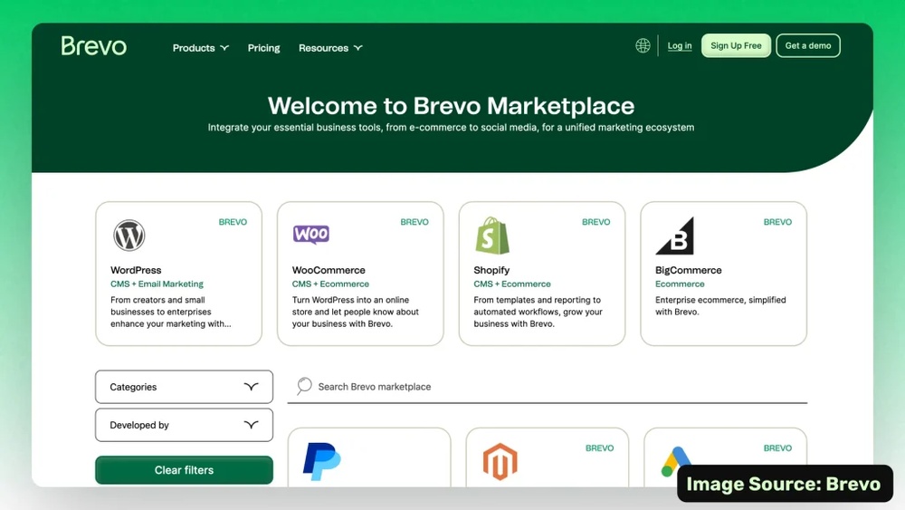Click the search magnifier icon
Screen dimensions: 905x510
tap(304, 386)
